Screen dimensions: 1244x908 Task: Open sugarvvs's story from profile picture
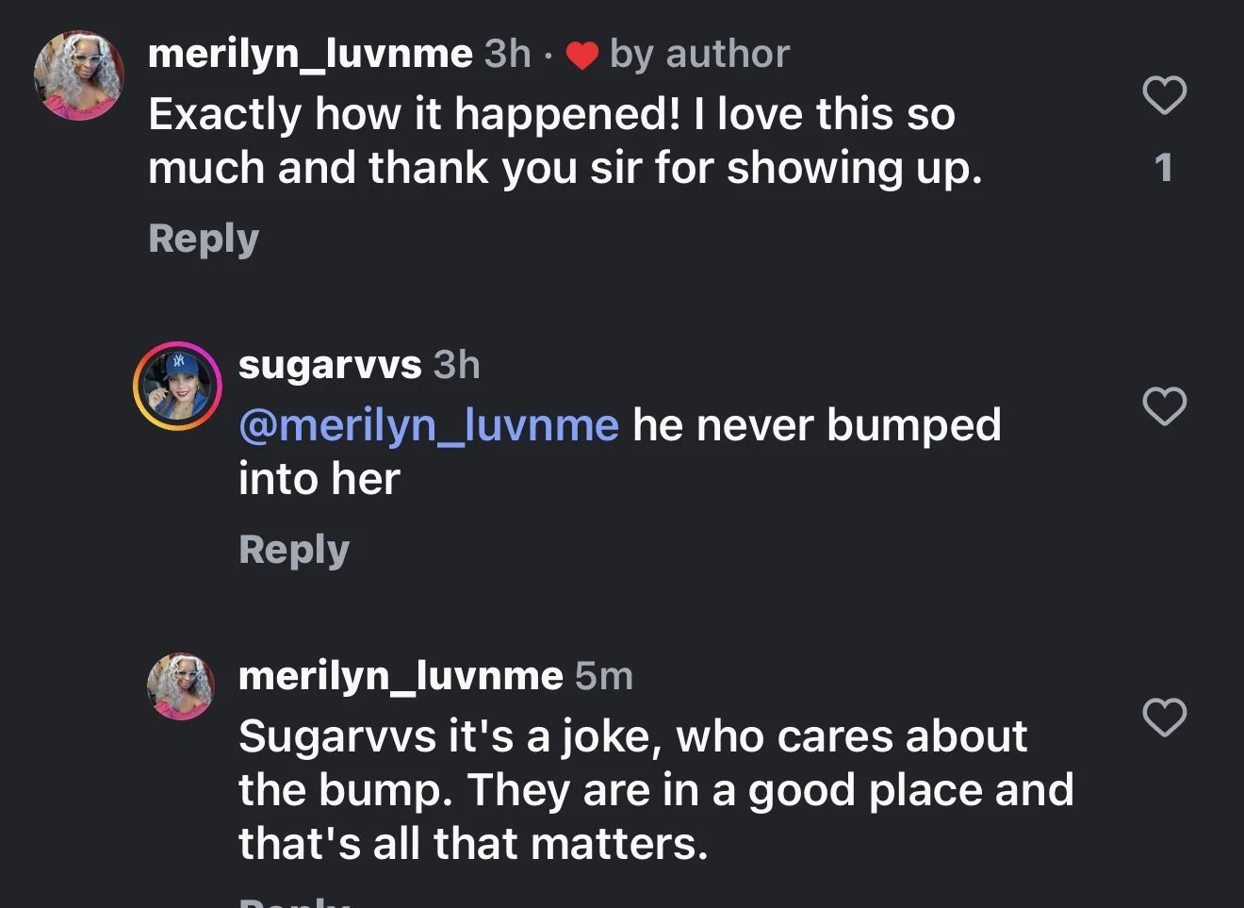click(177, 387)
